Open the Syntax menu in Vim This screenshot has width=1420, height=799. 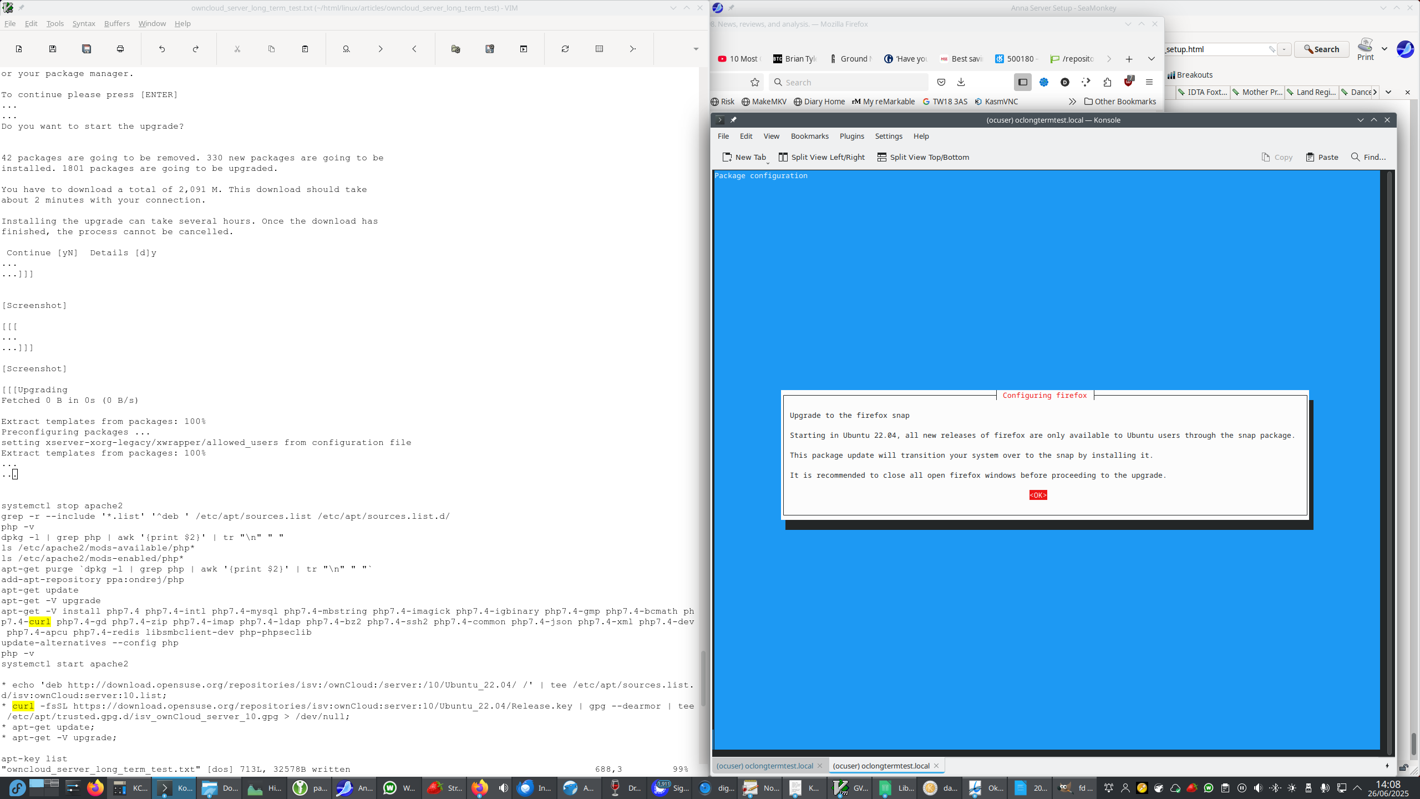click(84, 23)
